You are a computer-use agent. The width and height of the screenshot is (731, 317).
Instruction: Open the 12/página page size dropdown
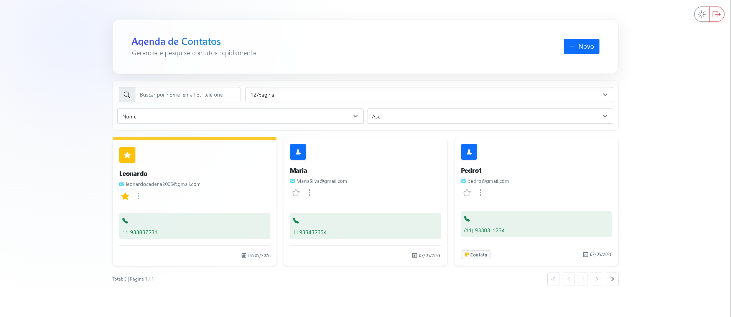[x=429, y=95]
